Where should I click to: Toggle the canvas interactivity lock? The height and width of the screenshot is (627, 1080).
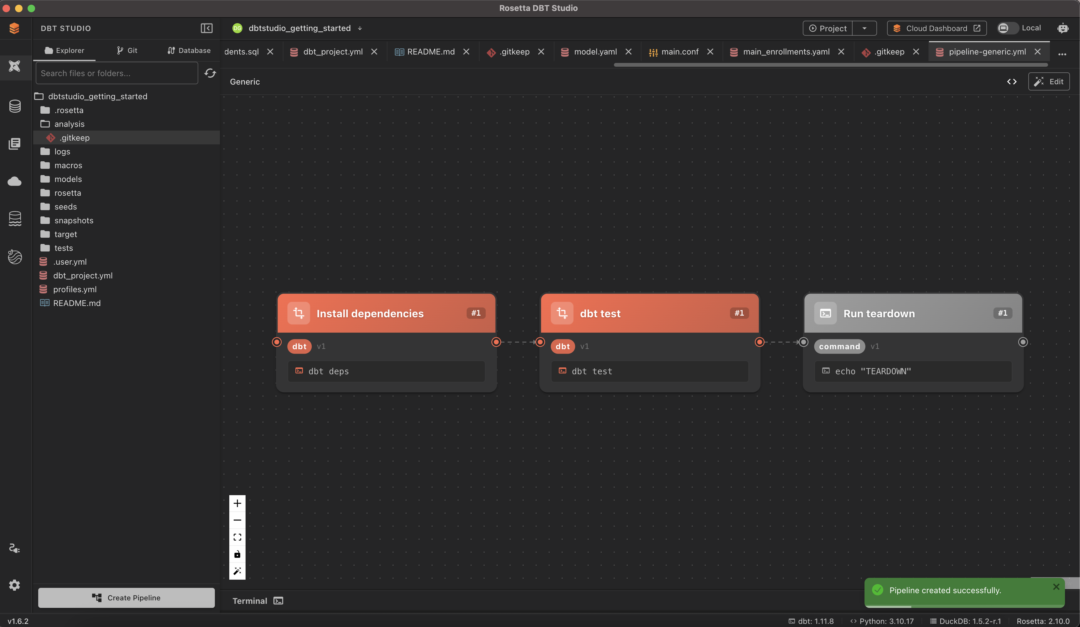coord(237,554)
